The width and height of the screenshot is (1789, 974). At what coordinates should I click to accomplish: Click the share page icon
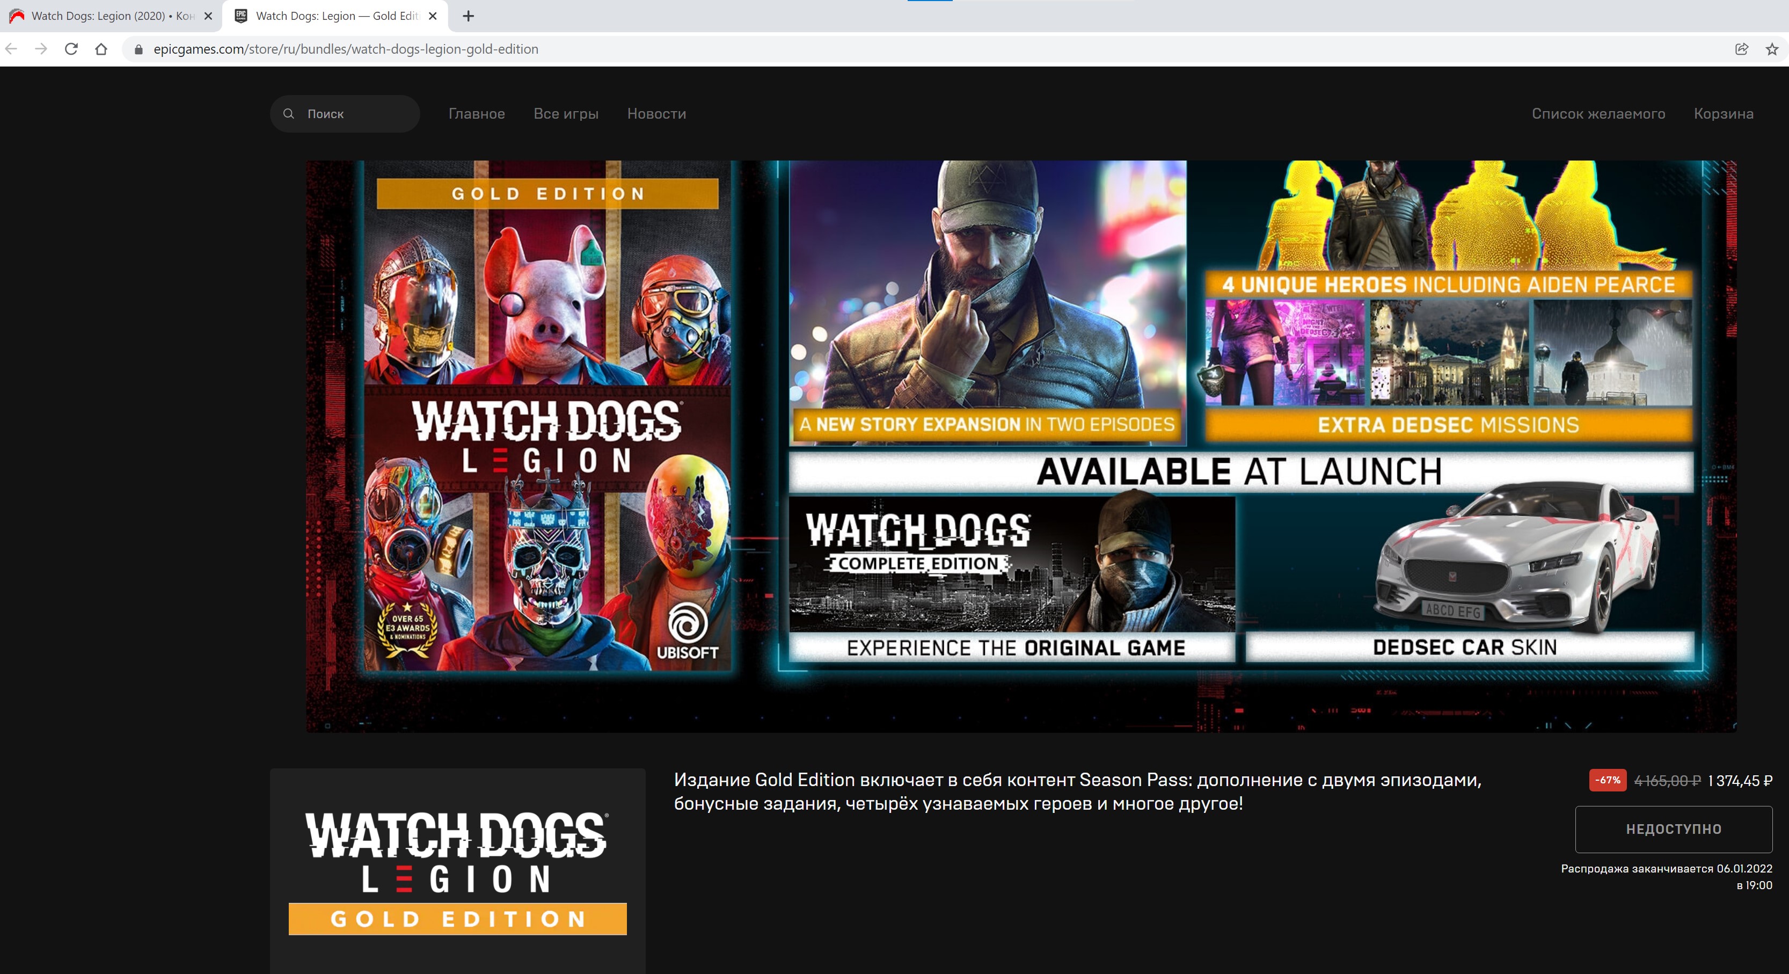tap(1741, 49)
